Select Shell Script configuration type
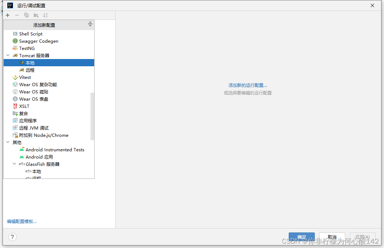 49,34
